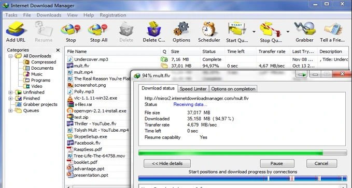The width and height of the screenshot is (352, 188).
Task: Stop the current download via Stop icon
Action: tap(71, 29)
